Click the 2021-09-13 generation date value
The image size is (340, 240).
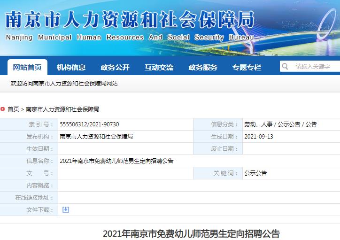click(259, 137)
